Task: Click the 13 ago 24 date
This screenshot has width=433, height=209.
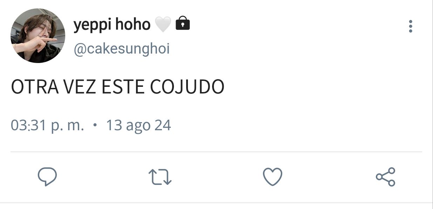Action: (138, 125)
